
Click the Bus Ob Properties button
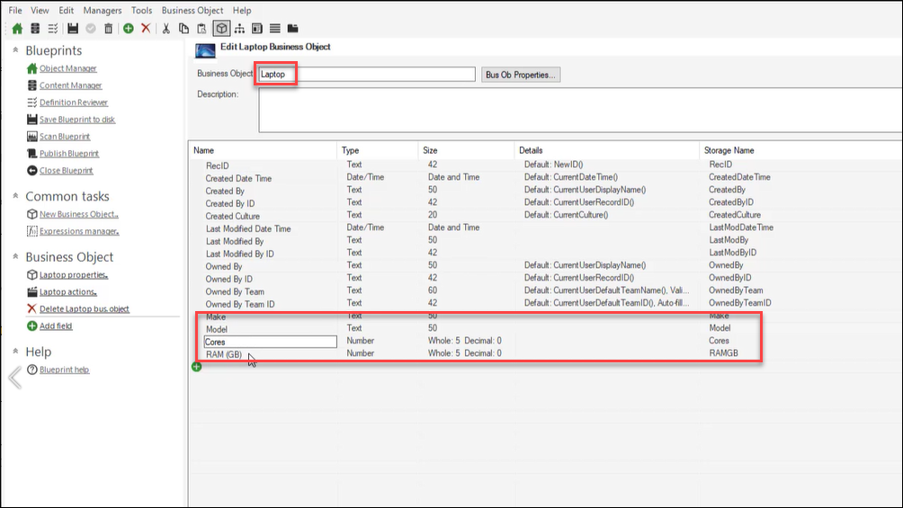pyautogui.click(x=521, y=75)
